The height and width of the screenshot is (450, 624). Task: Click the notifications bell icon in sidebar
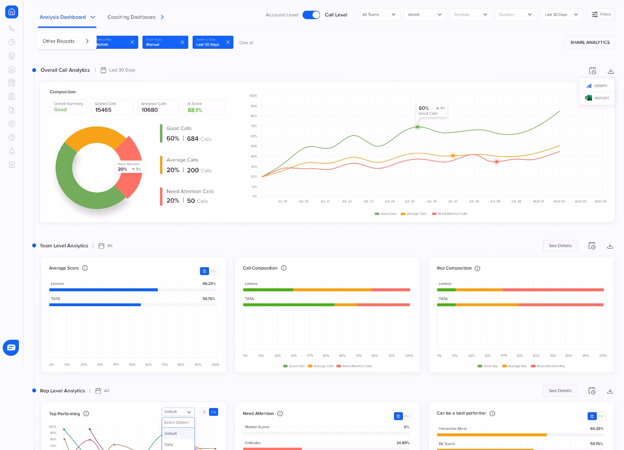(x=12, y=151)
